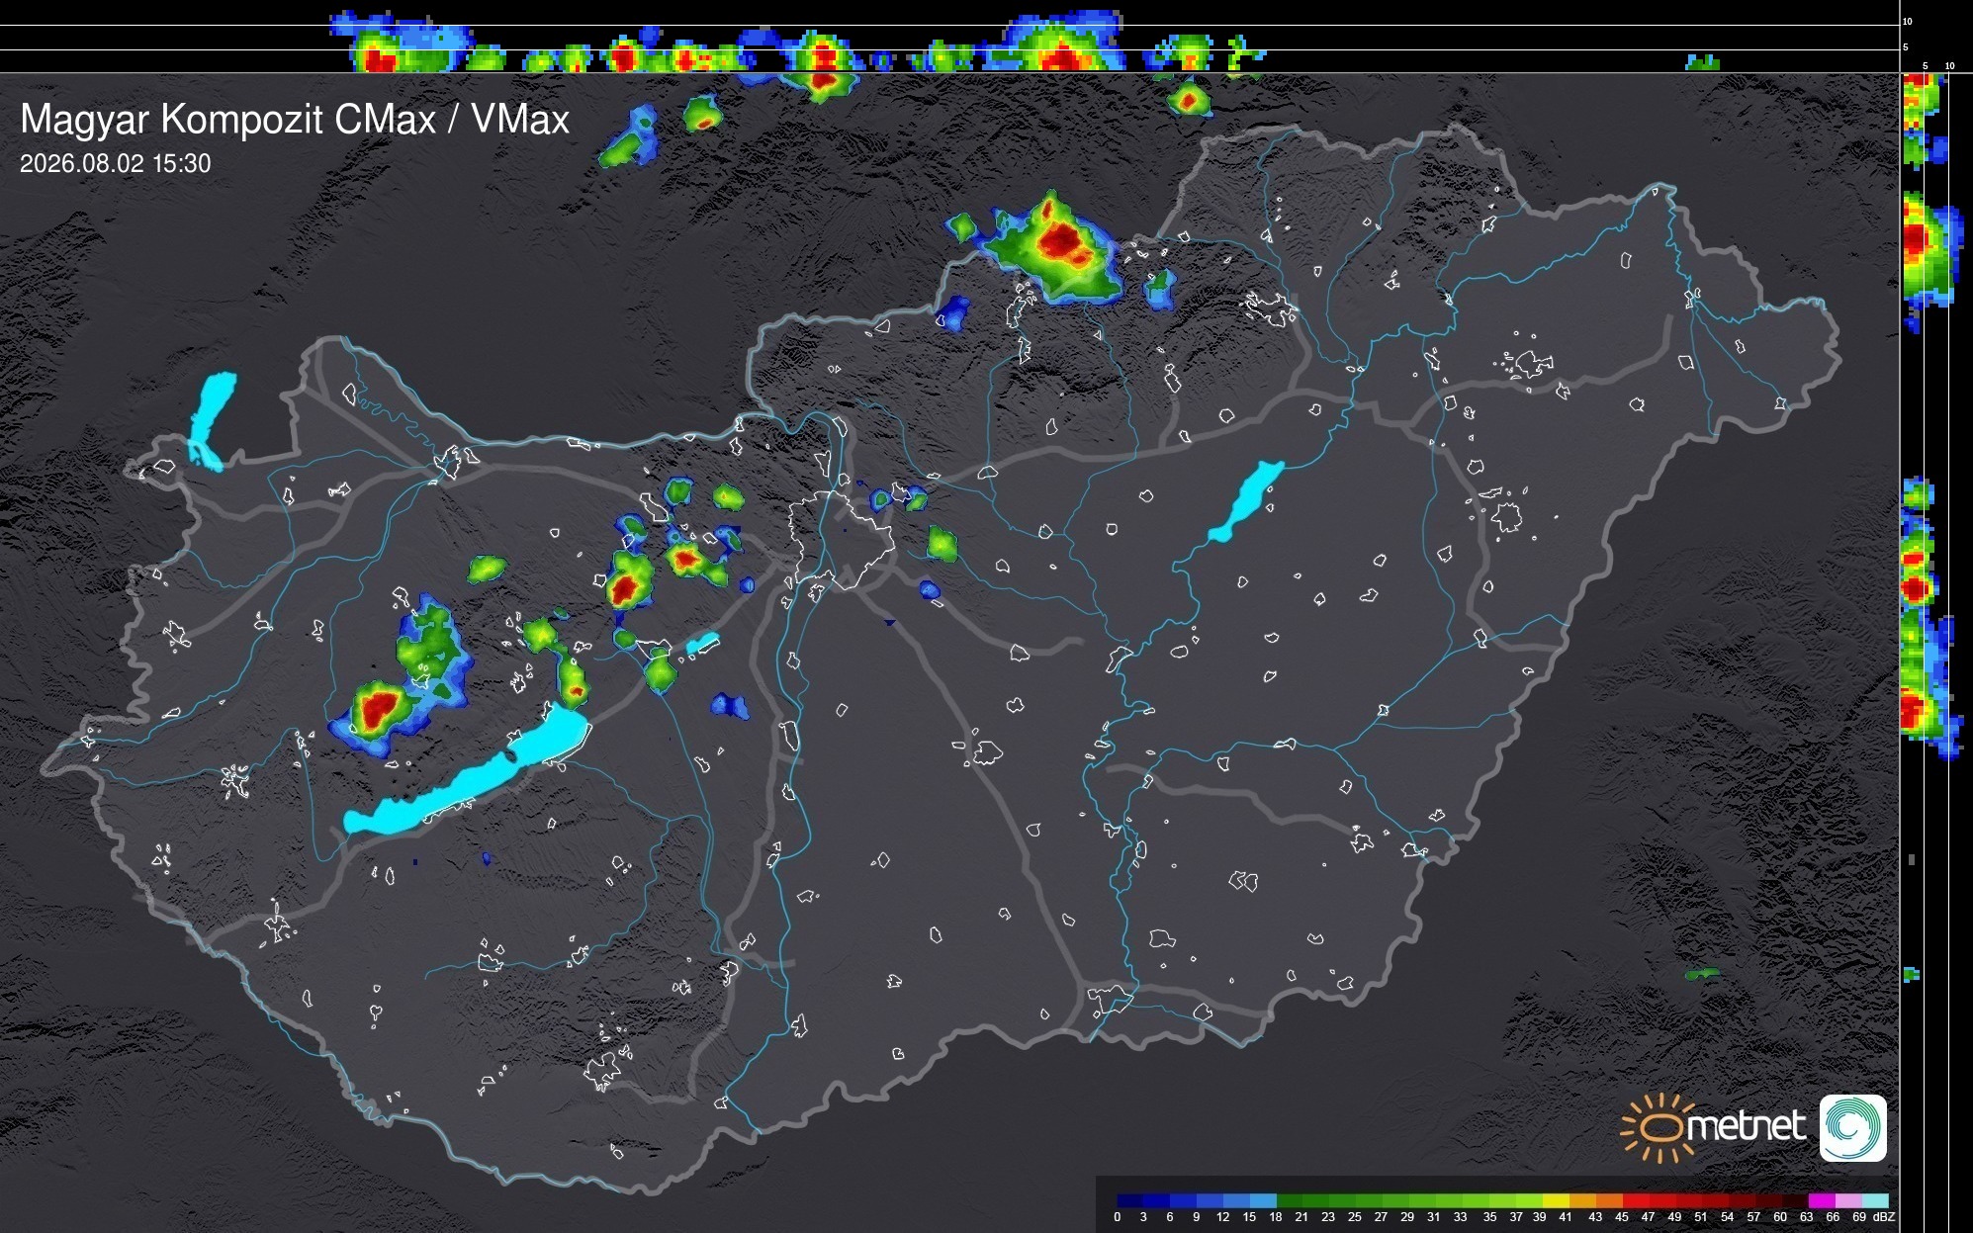Click the timestamp "2026.08.02 15:30"
Screen dimensions: 1973x1233
click(x=116, y=163)
